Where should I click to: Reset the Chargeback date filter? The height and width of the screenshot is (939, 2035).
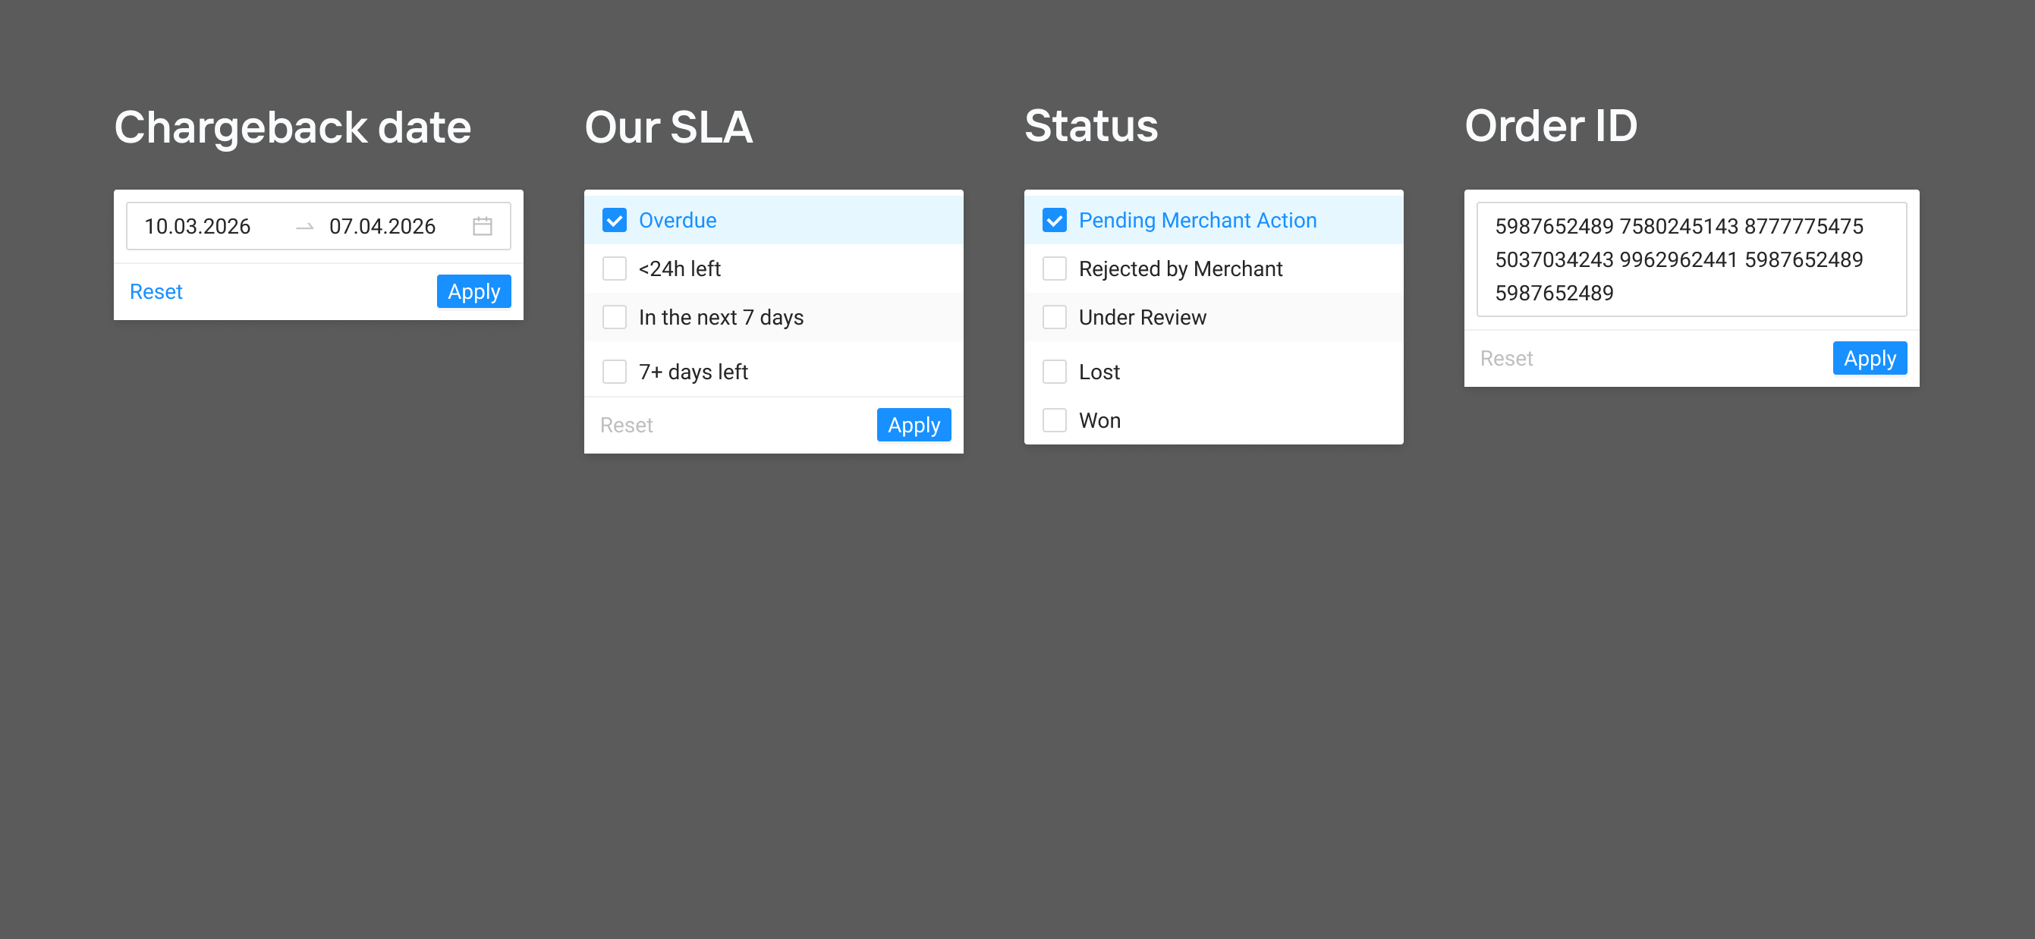click(156, 291)
